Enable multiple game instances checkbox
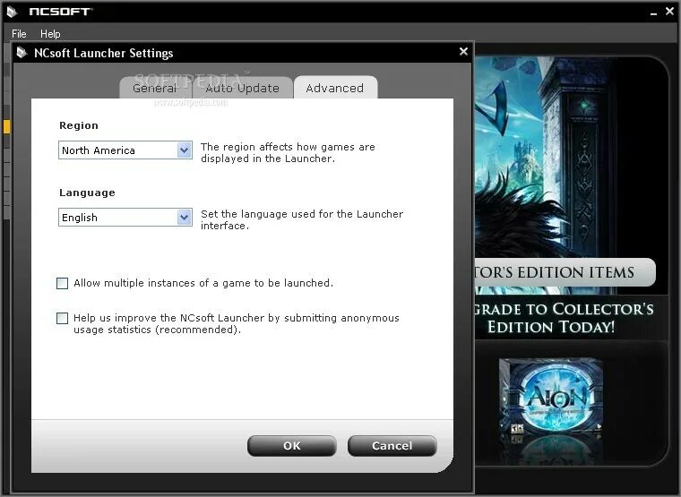681x497 pixels. pyautogui.click(x=63, y=284)
